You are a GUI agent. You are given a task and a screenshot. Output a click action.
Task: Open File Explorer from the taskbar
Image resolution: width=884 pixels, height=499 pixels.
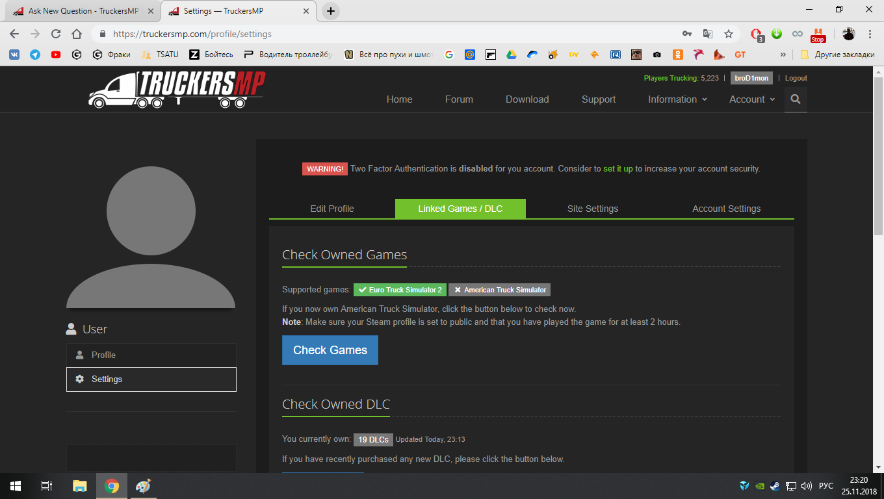[79, 485]
